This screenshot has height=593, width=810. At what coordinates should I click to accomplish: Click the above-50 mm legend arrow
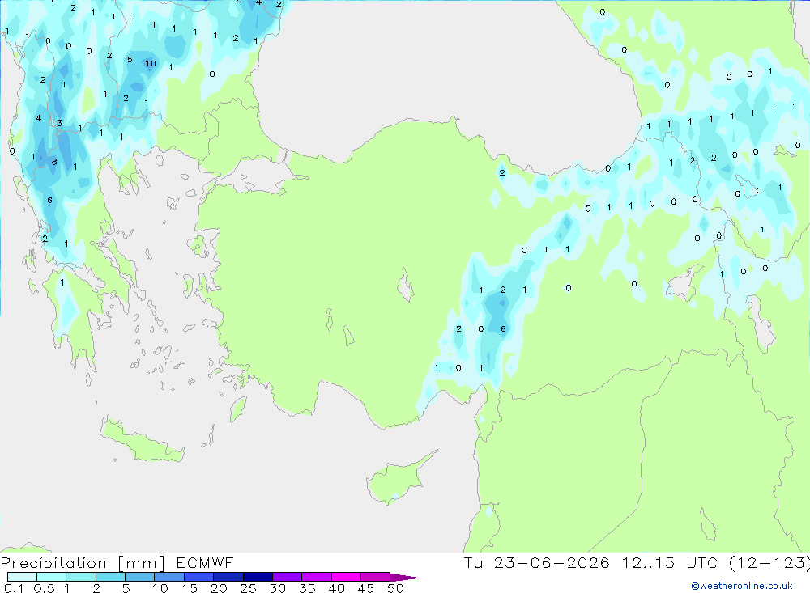(x=405, y=578)
